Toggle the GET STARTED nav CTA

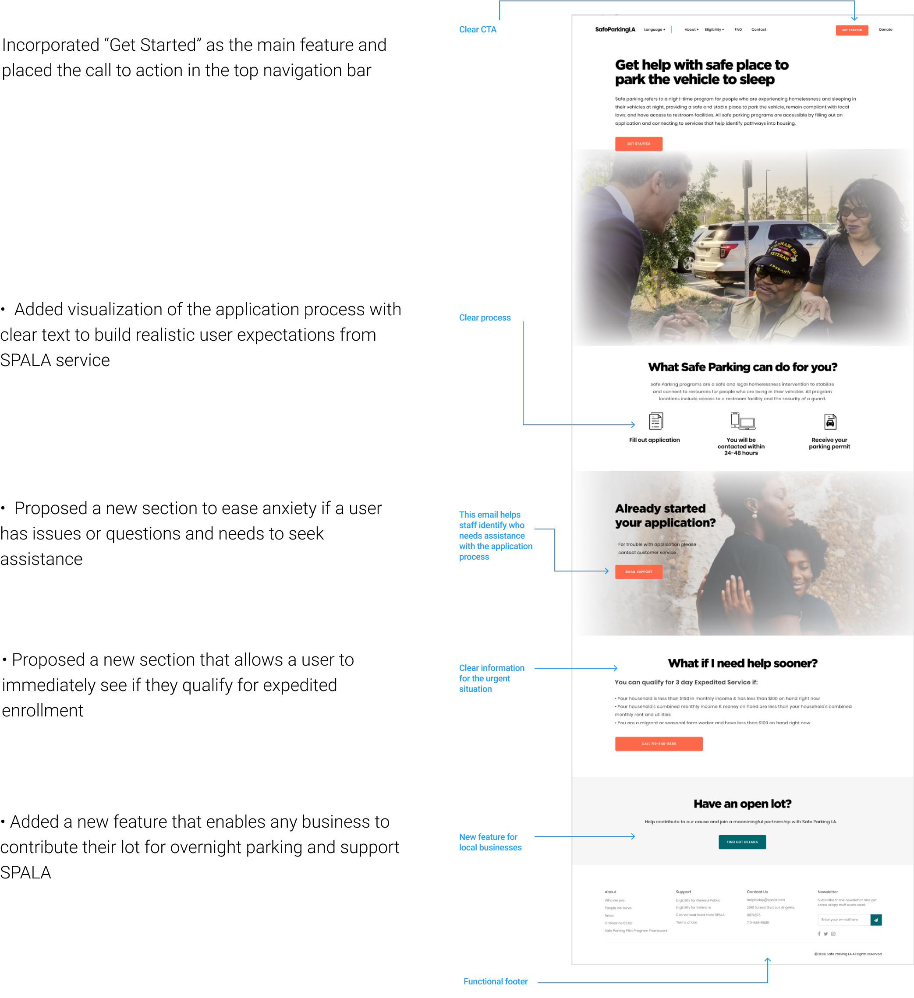pos(850,29)
